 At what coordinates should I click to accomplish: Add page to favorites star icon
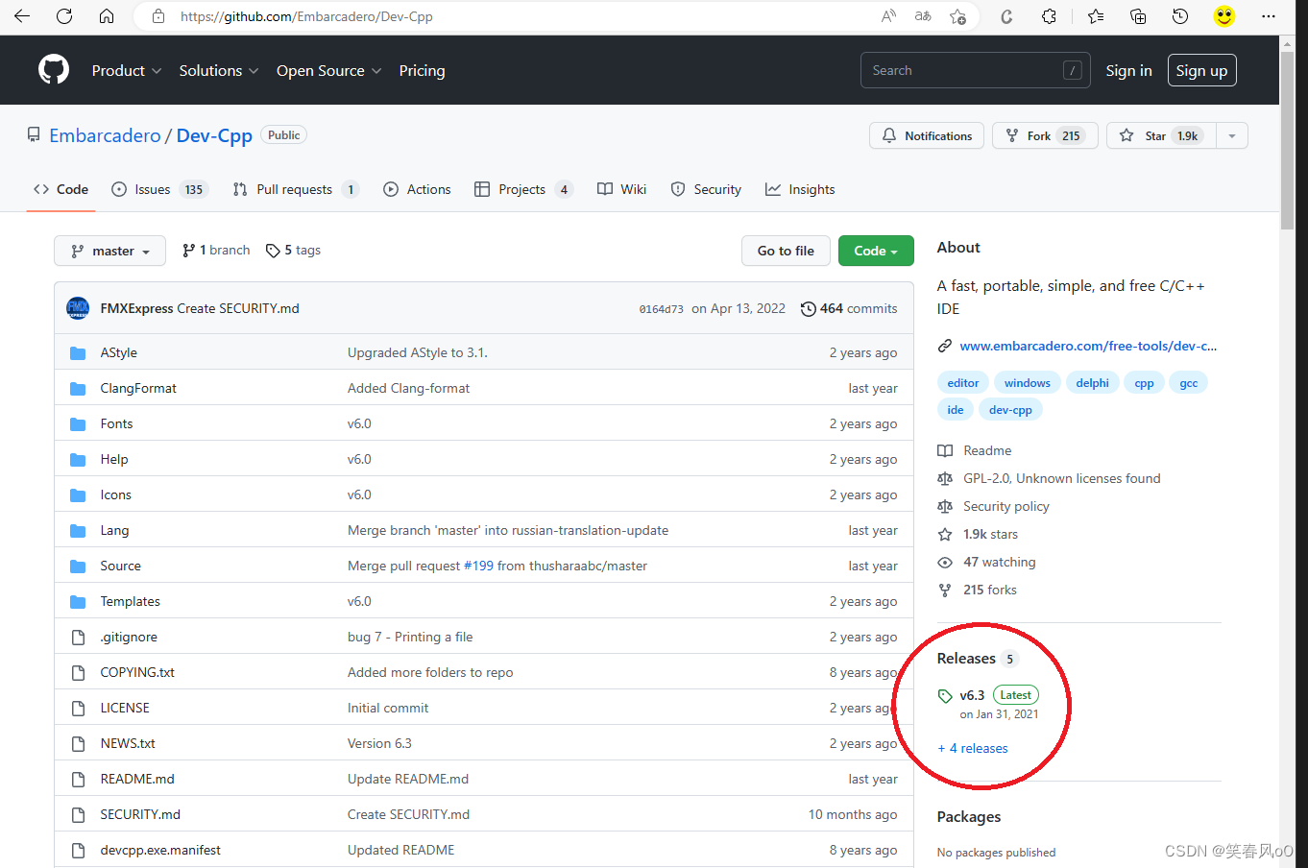click(957, 16)
